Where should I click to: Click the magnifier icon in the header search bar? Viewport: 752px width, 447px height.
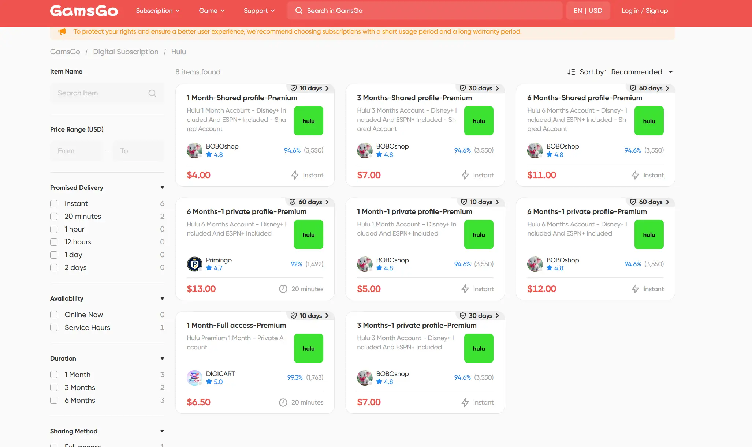299,11
